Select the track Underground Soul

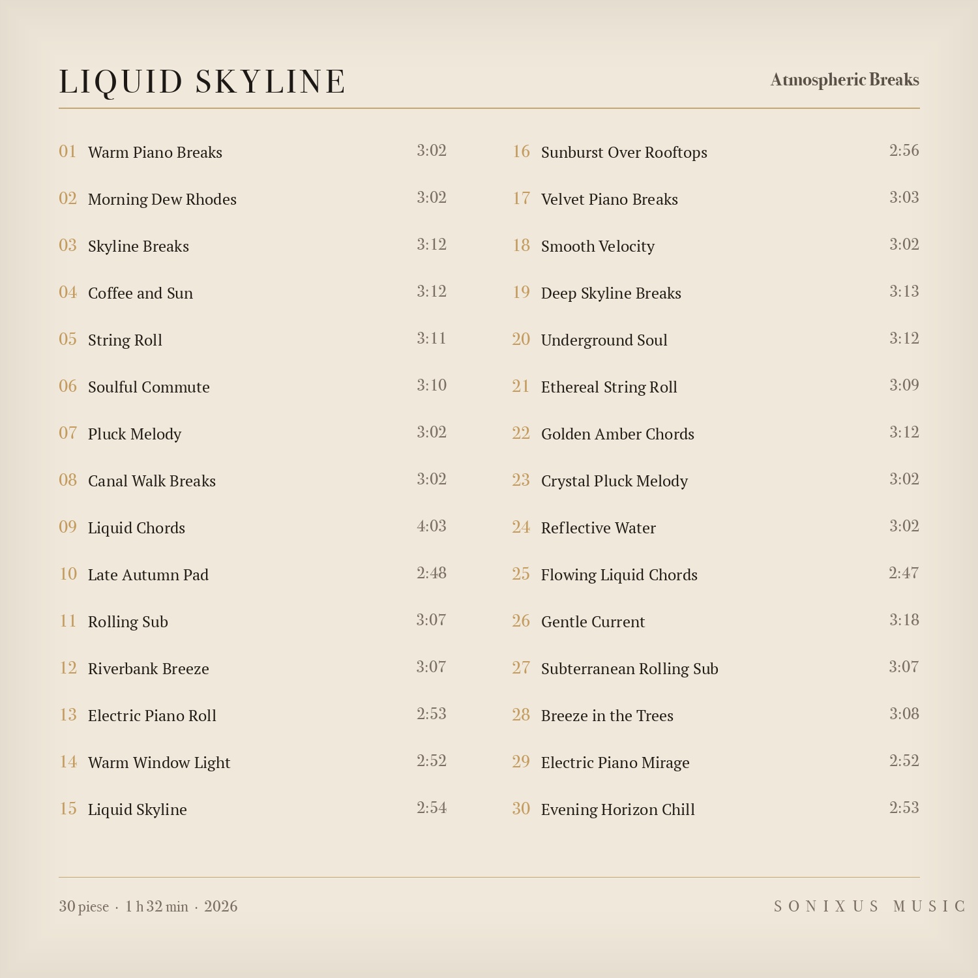(x=716, y=339)
